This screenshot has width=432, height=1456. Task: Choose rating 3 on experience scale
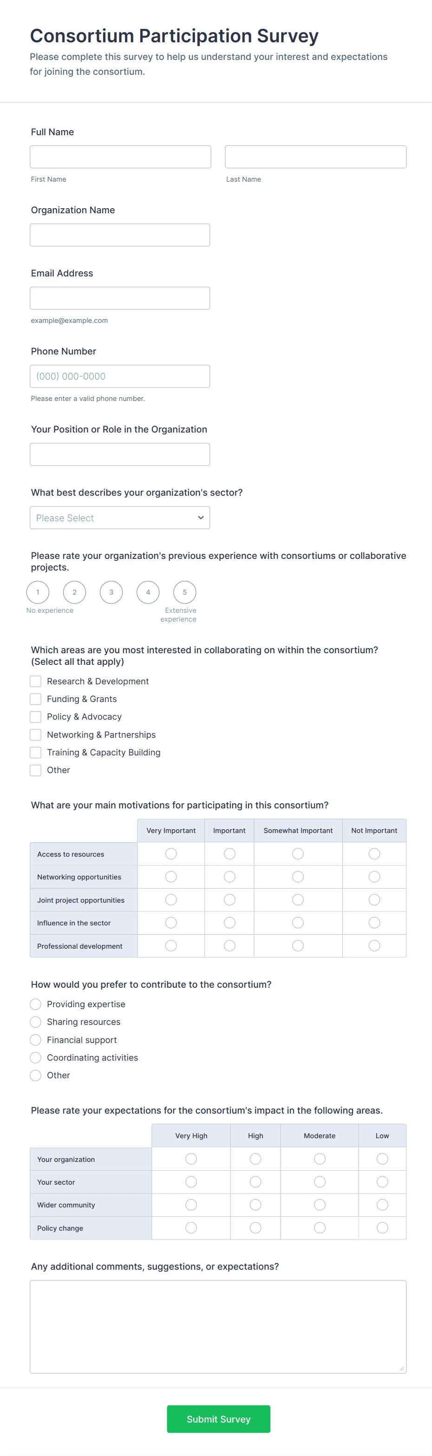111,592
